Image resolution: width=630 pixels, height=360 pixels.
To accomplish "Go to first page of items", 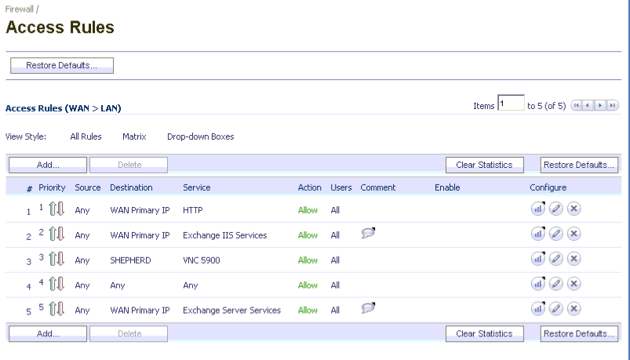I will [x=576, y=105].
